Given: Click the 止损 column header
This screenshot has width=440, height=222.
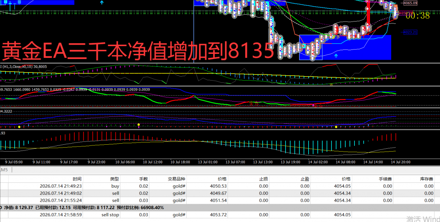Looking at the screenshot, I should click(x=263, y=179).
